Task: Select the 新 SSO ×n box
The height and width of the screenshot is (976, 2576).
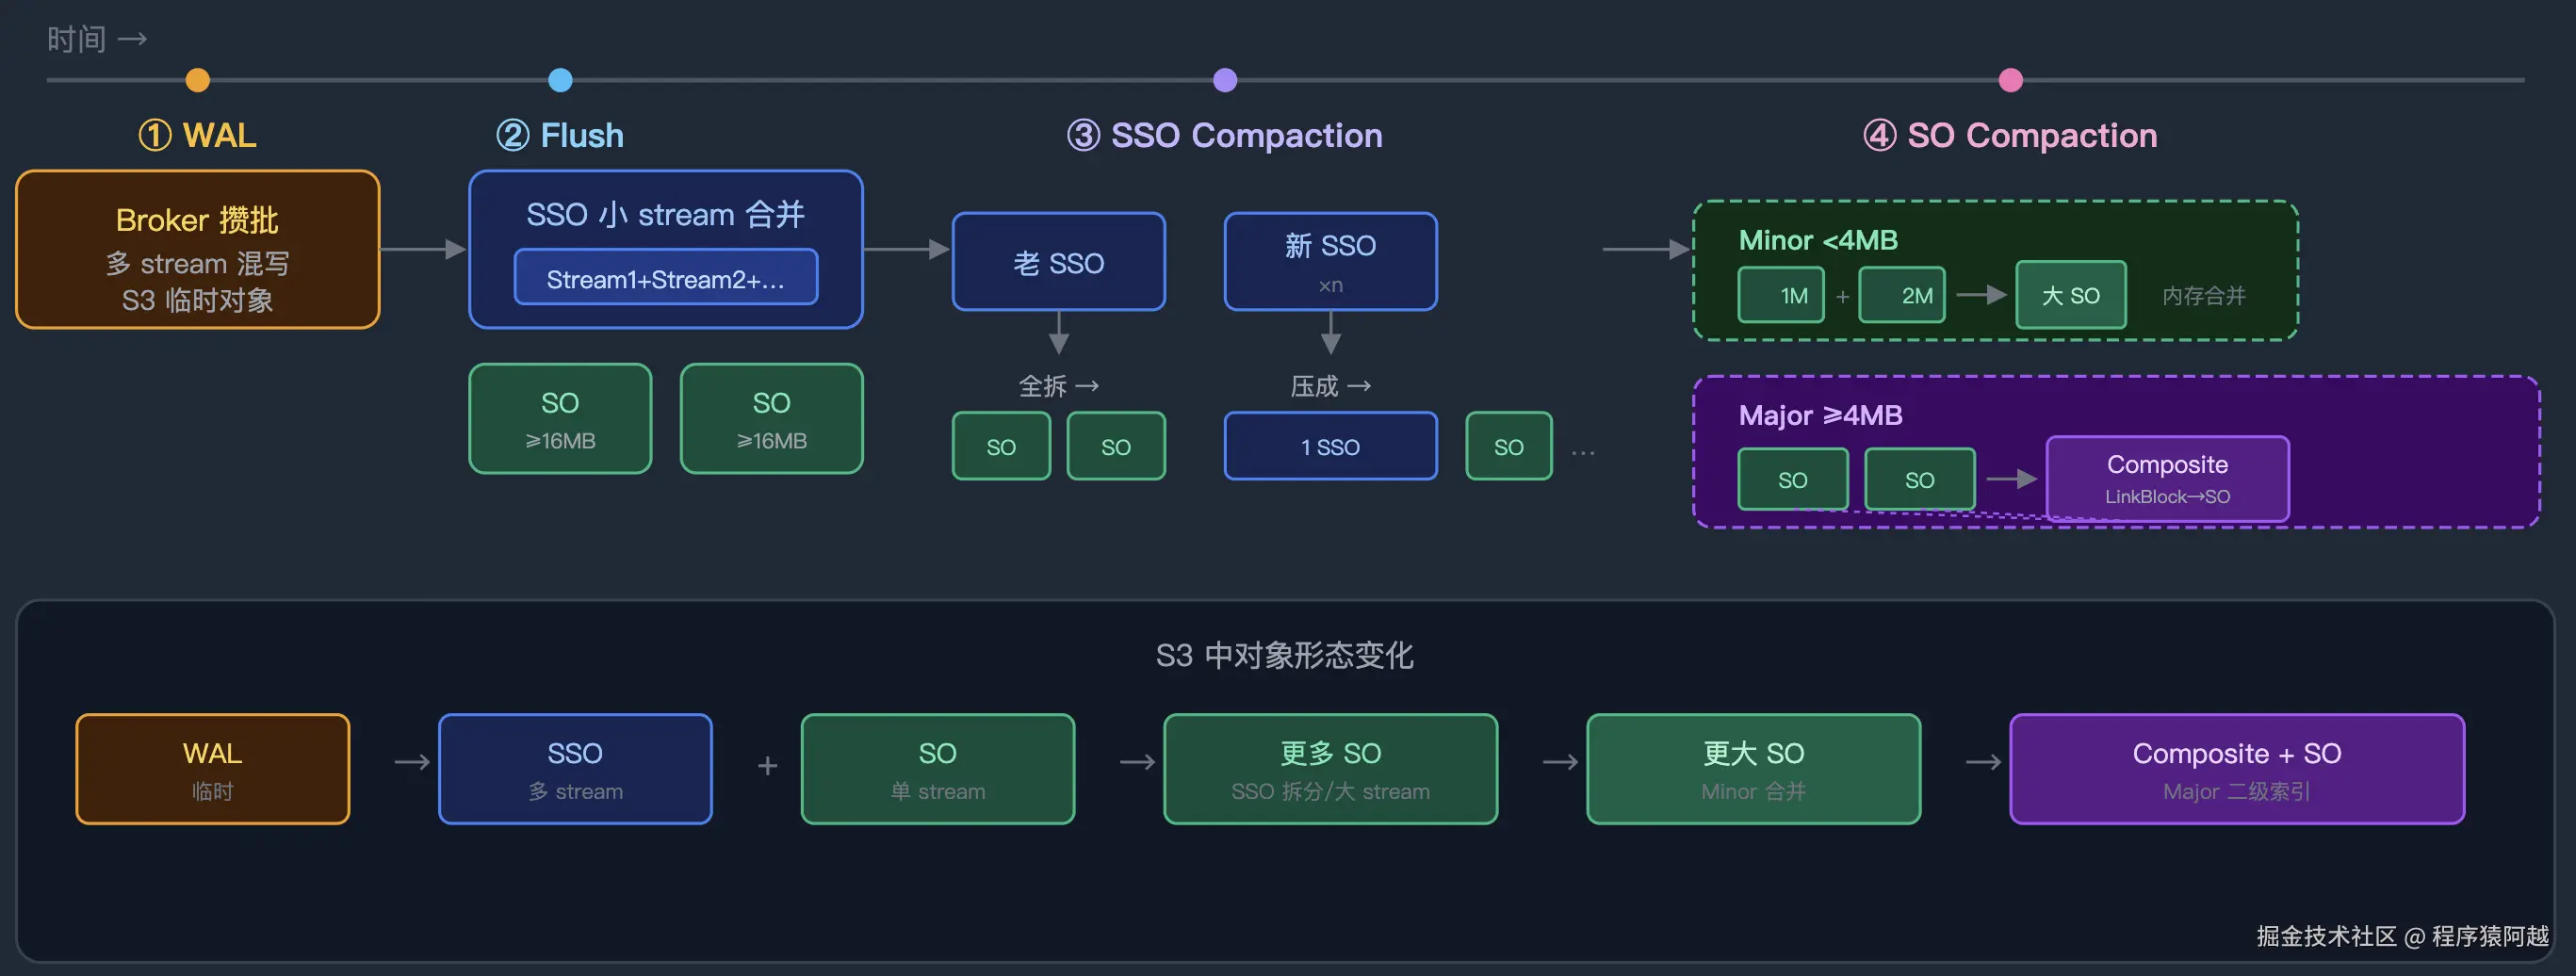Action: click(x=1331, y=262)
